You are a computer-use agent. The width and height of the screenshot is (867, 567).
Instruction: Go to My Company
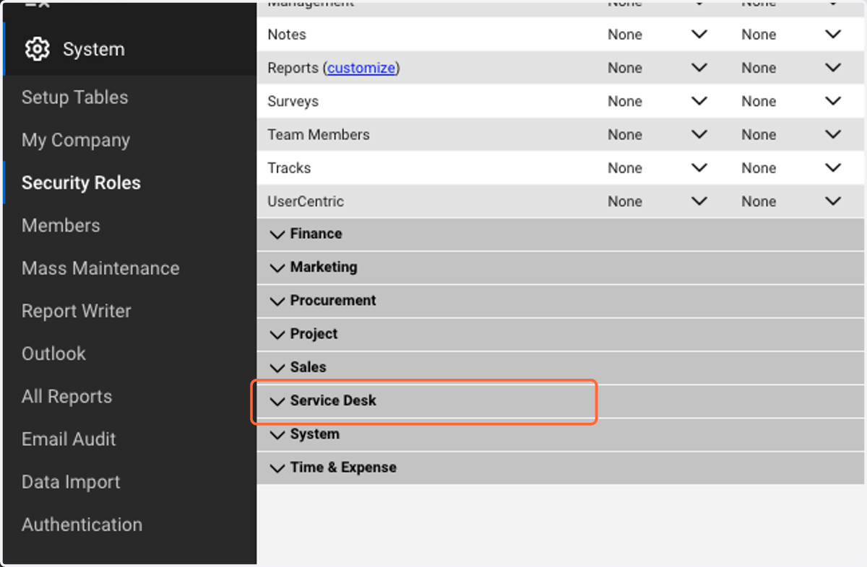tap(76, 140)
